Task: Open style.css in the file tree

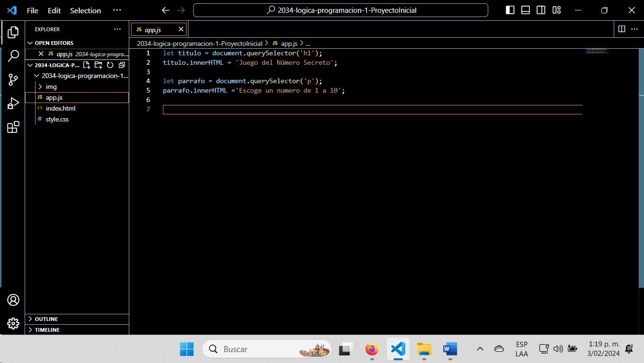Action: coord(77,119)
